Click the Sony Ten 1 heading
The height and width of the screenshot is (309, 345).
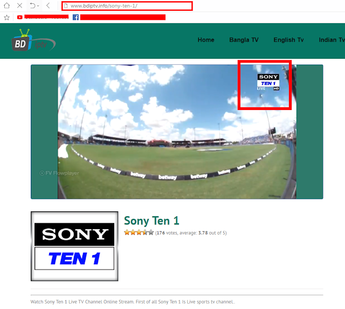tap(151, 221)
